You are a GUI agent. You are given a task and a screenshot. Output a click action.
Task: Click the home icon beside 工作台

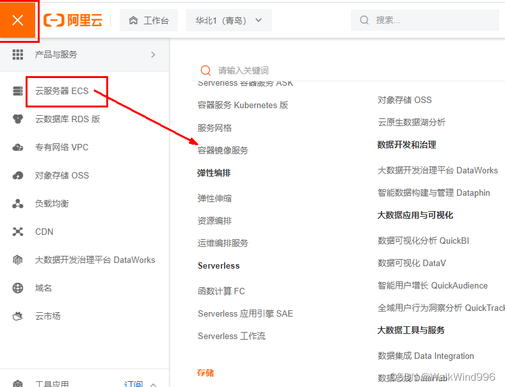(133, 20)
